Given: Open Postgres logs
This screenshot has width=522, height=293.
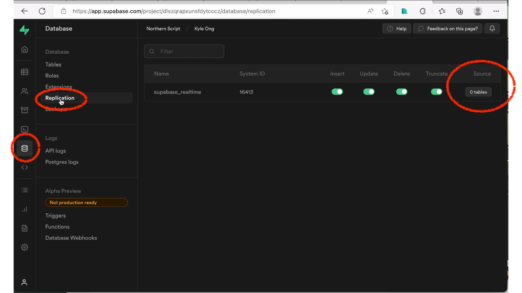Looking at the screenshot, I should point(62,162).
